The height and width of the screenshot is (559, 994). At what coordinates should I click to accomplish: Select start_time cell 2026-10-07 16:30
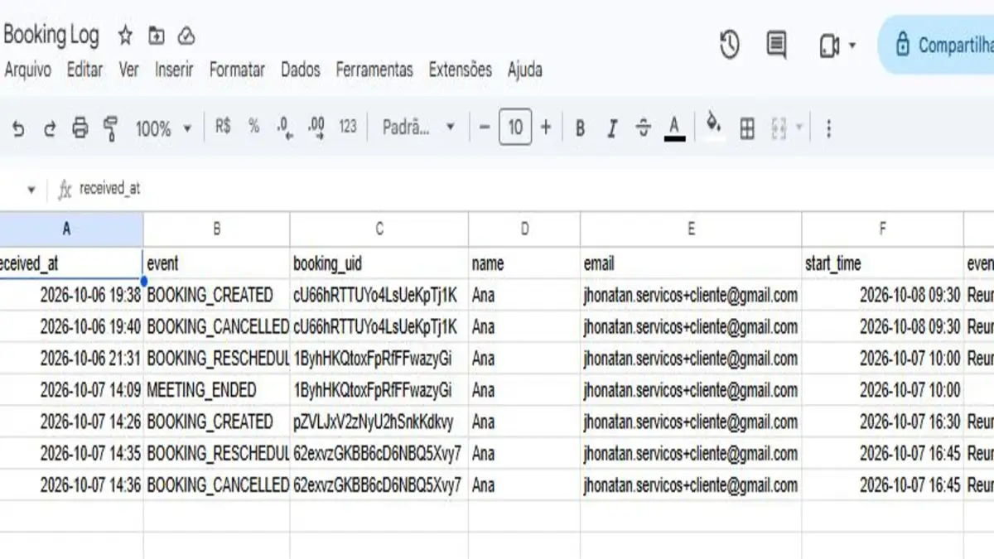point(883,422)
